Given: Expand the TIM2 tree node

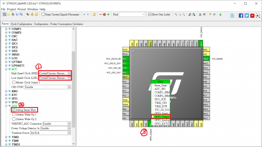Looking at the screenshot, I should pos(6,137).
